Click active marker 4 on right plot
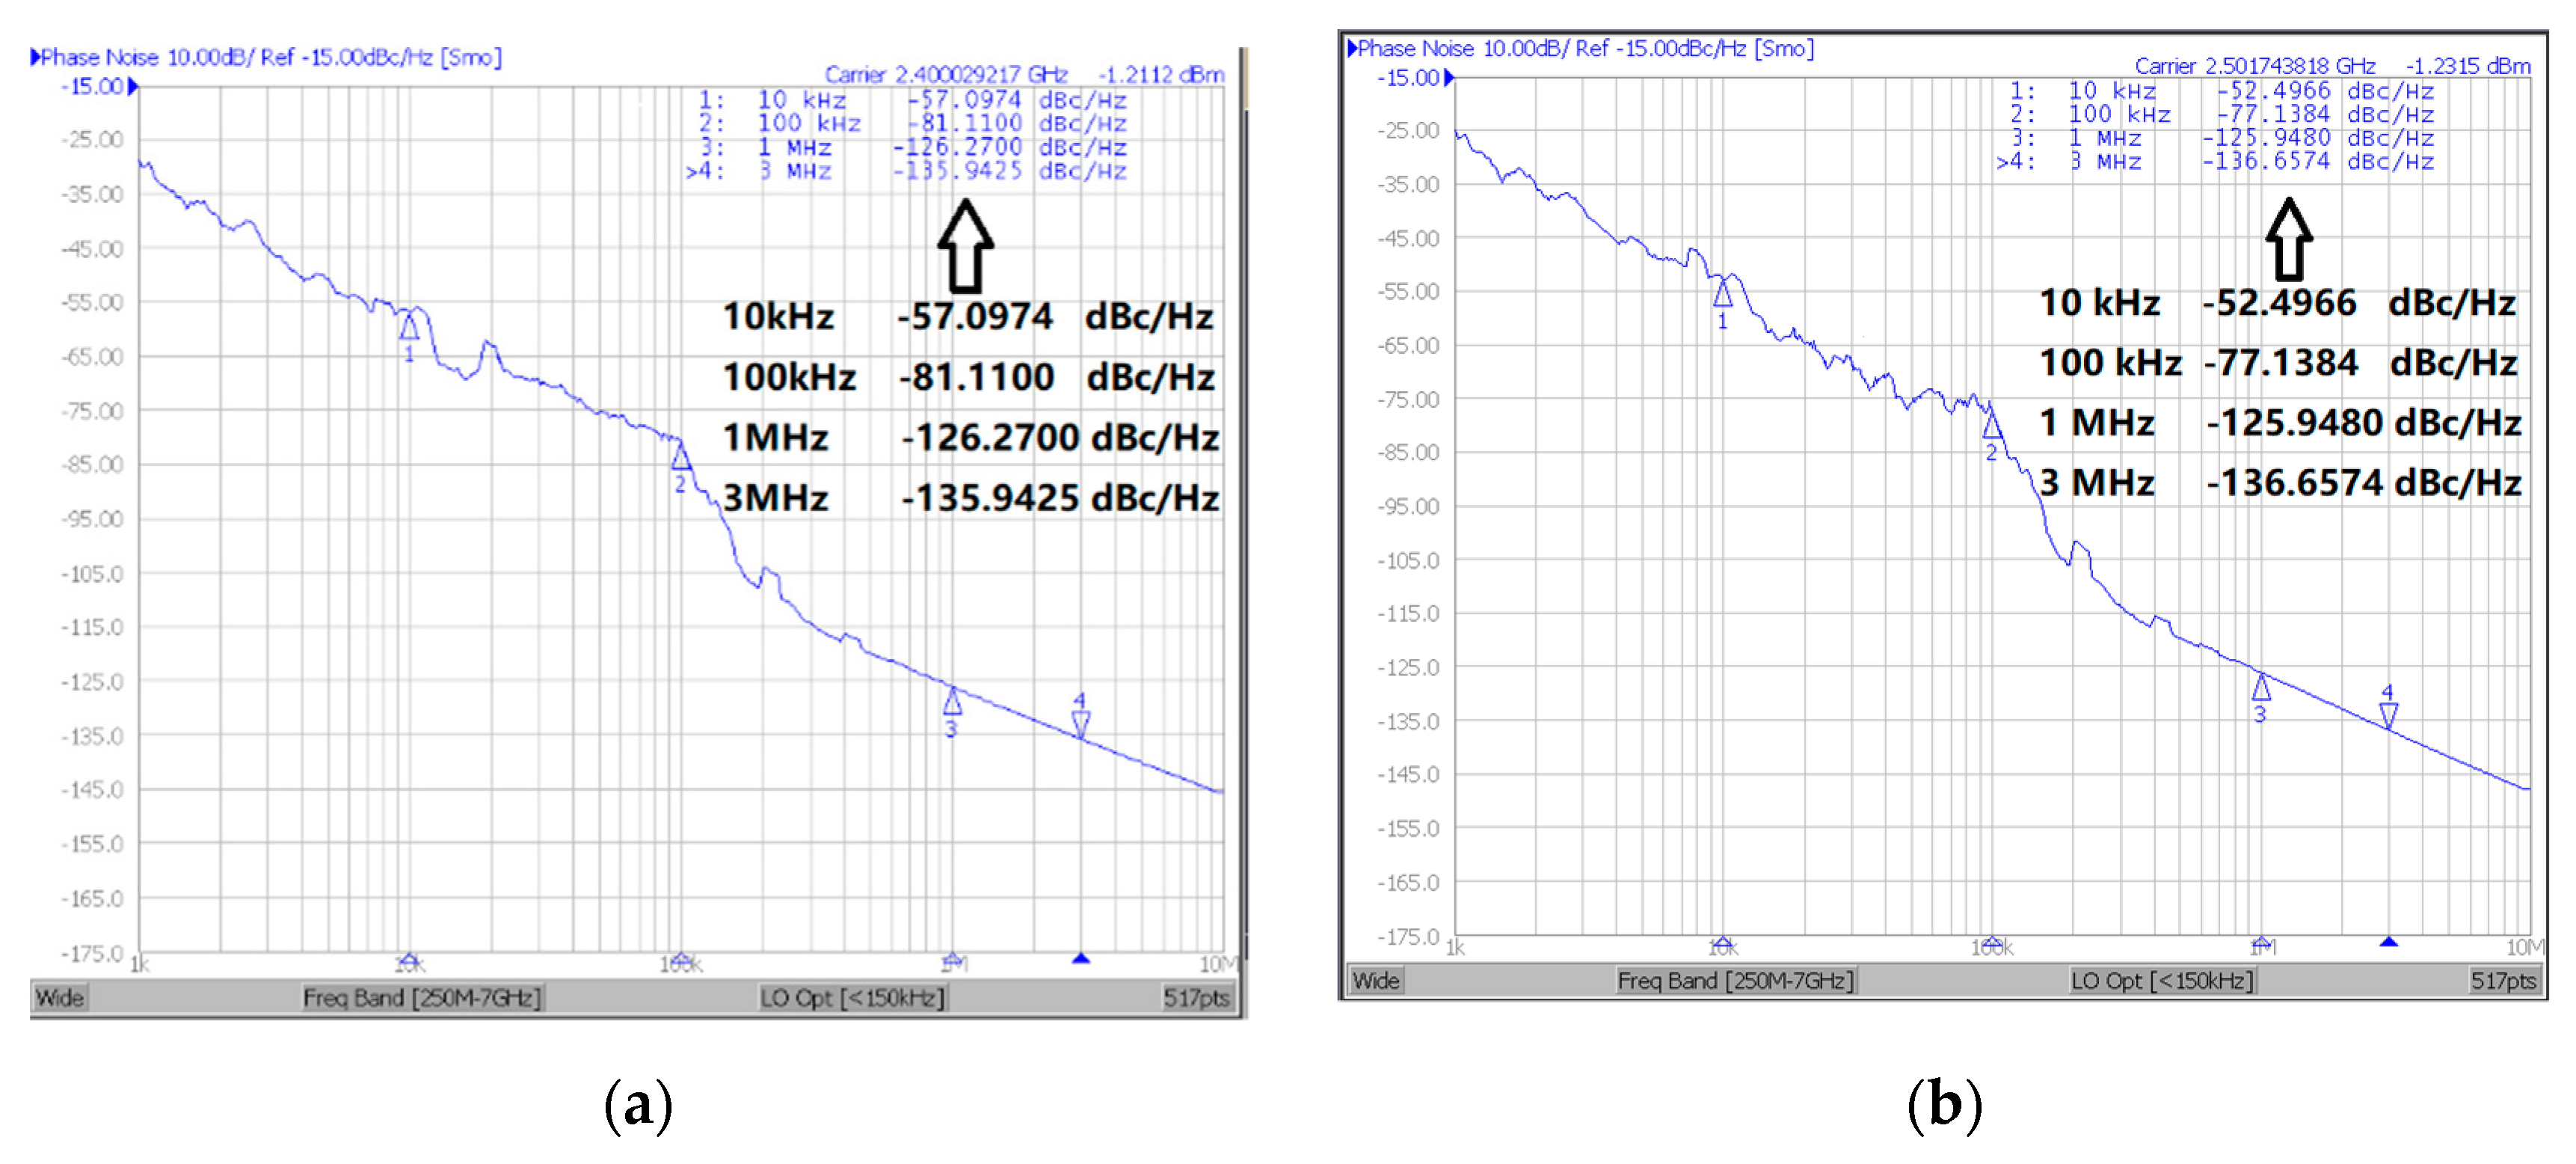2576x1164 pixels. point(2389,714)
